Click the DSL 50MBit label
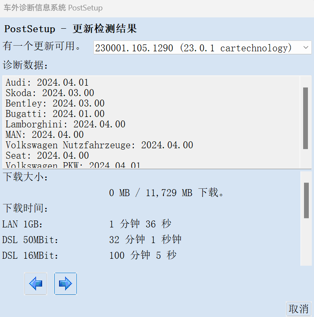This screenshot has width=314, height=317. pyautogui.click(x=30, y=240)
